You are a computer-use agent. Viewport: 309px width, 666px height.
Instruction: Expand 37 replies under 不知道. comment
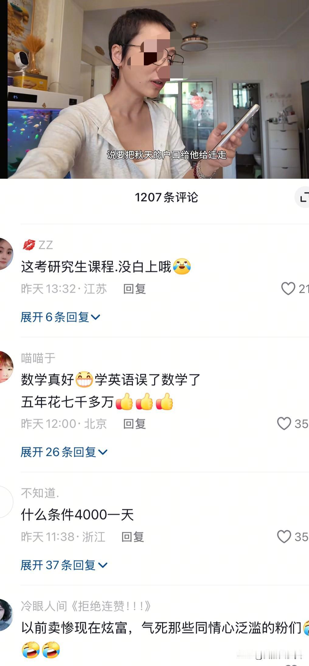coord(64,565)
